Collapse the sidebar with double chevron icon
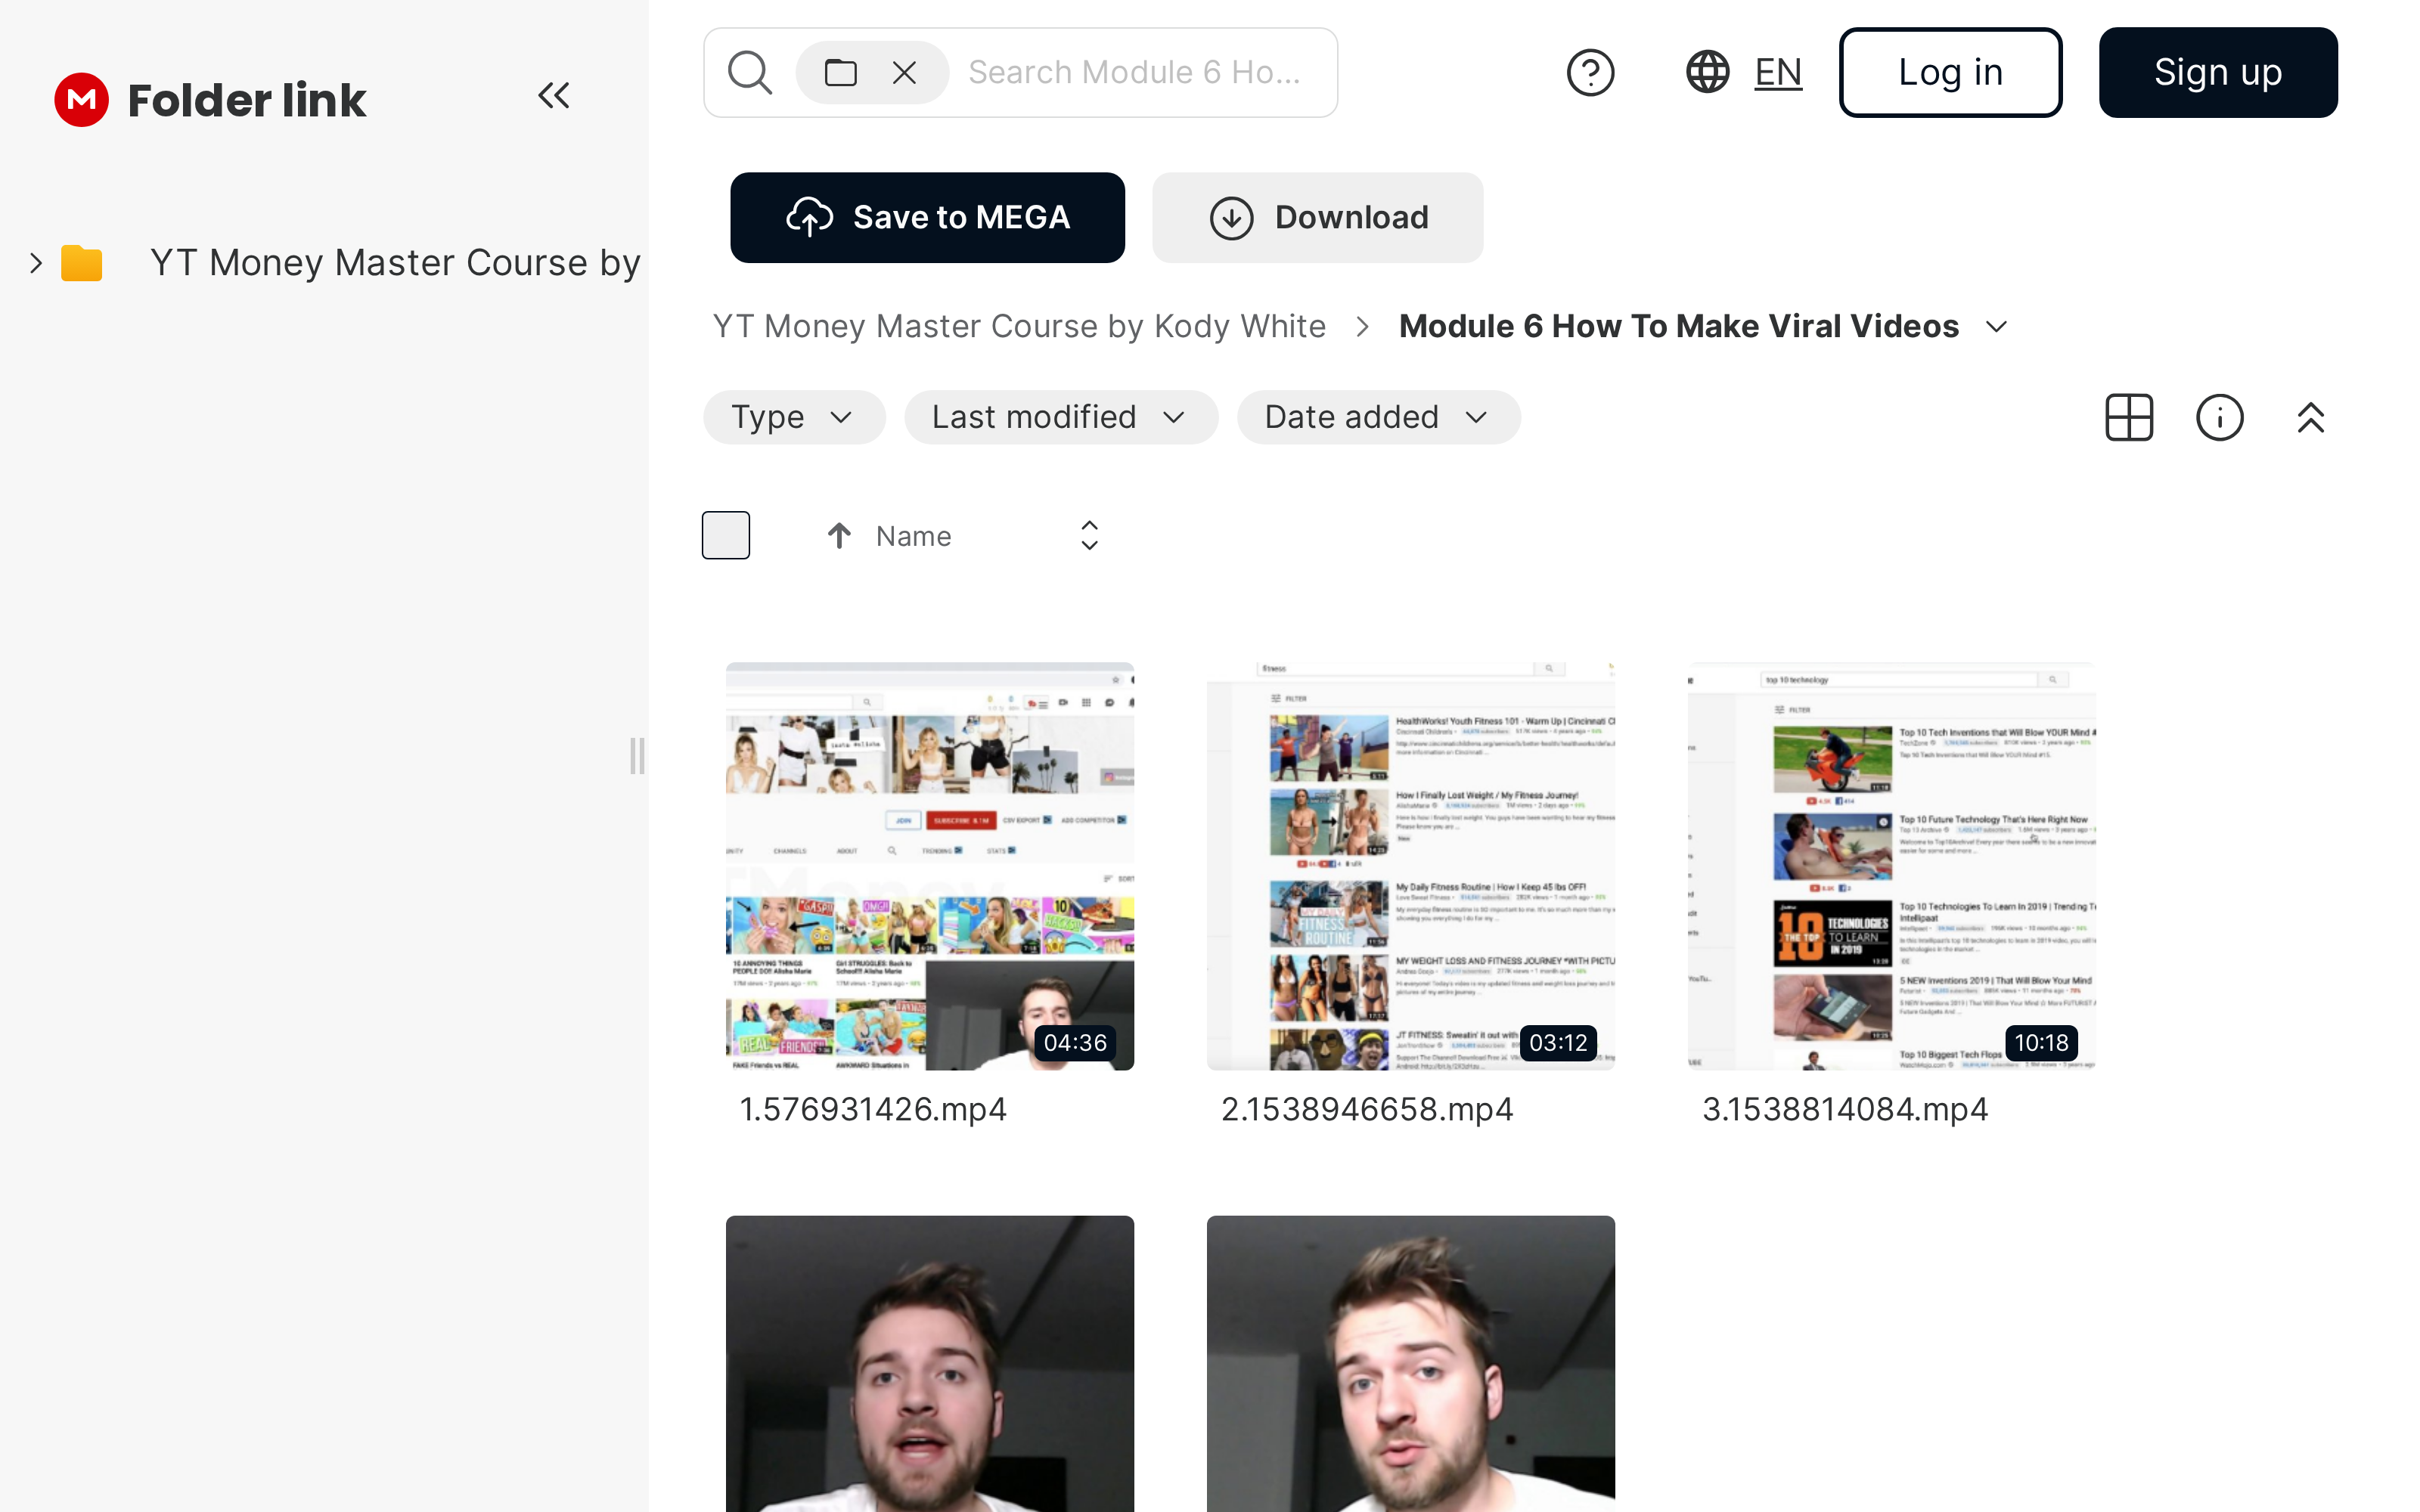Image resolution: width=2420 pixels, height=1512 pixels. 553,96
